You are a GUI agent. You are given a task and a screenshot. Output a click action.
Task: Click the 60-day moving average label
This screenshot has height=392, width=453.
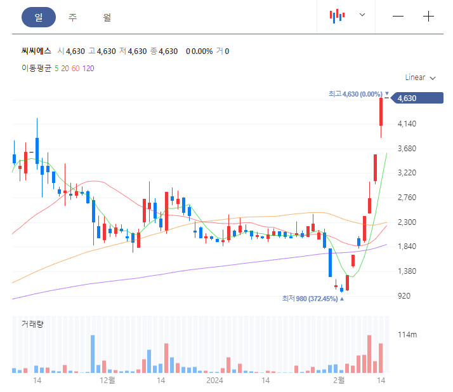tap(75, 69)
